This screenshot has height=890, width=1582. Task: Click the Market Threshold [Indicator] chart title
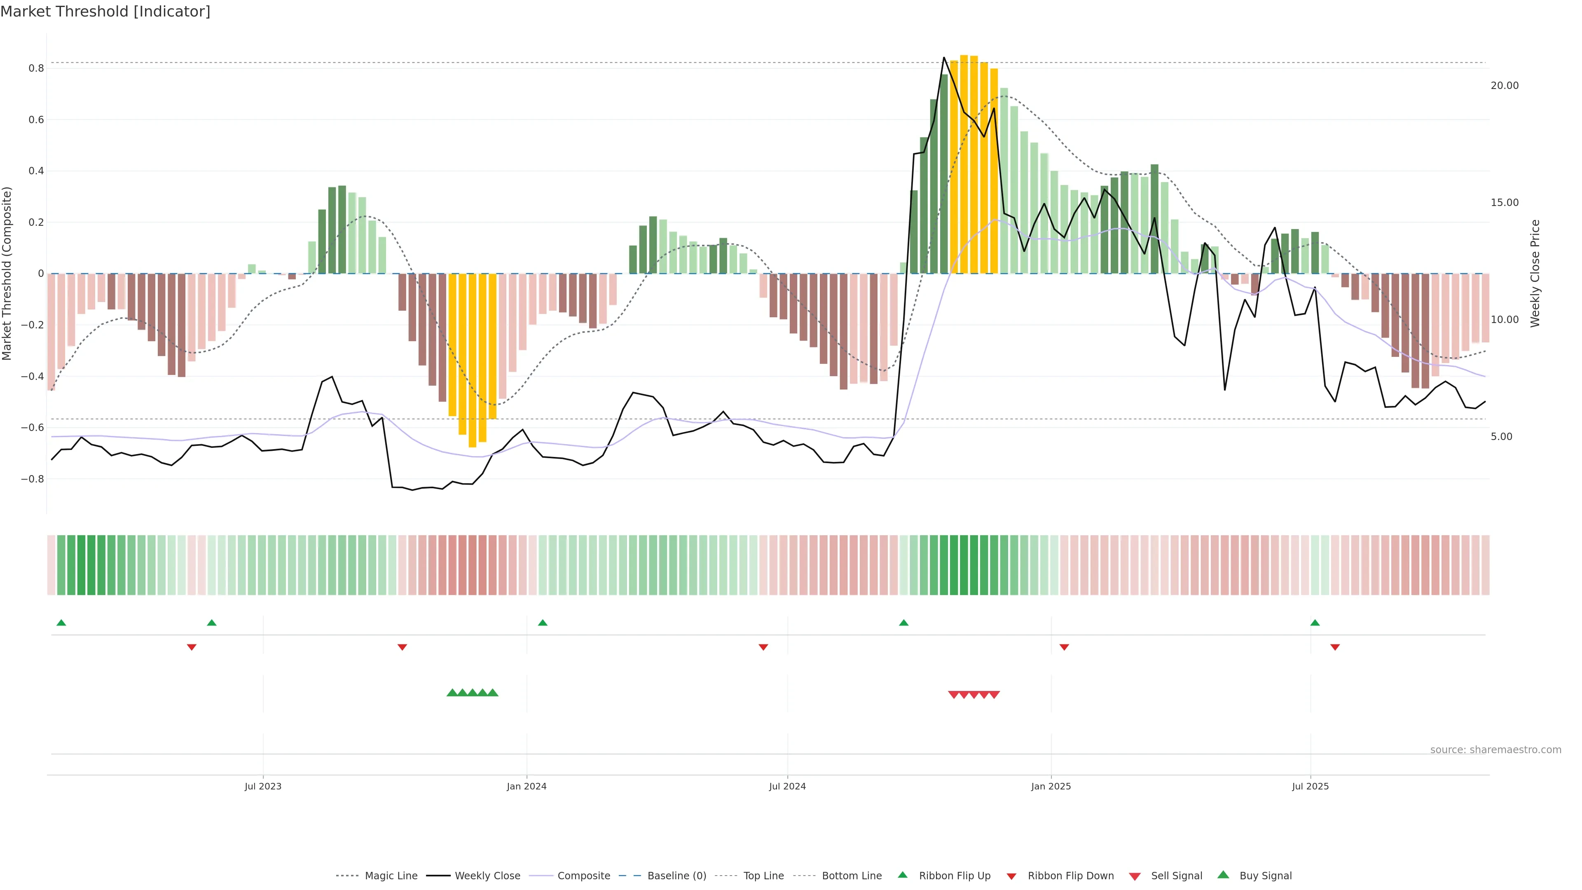[105, 12]
